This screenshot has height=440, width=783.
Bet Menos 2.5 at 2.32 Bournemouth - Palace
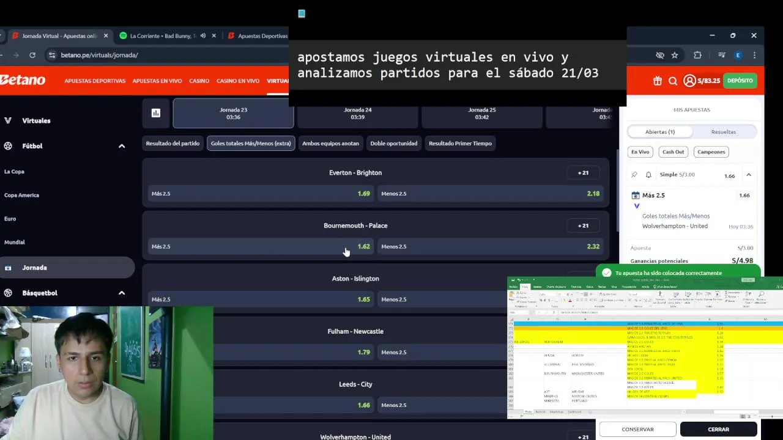(490, 247)
